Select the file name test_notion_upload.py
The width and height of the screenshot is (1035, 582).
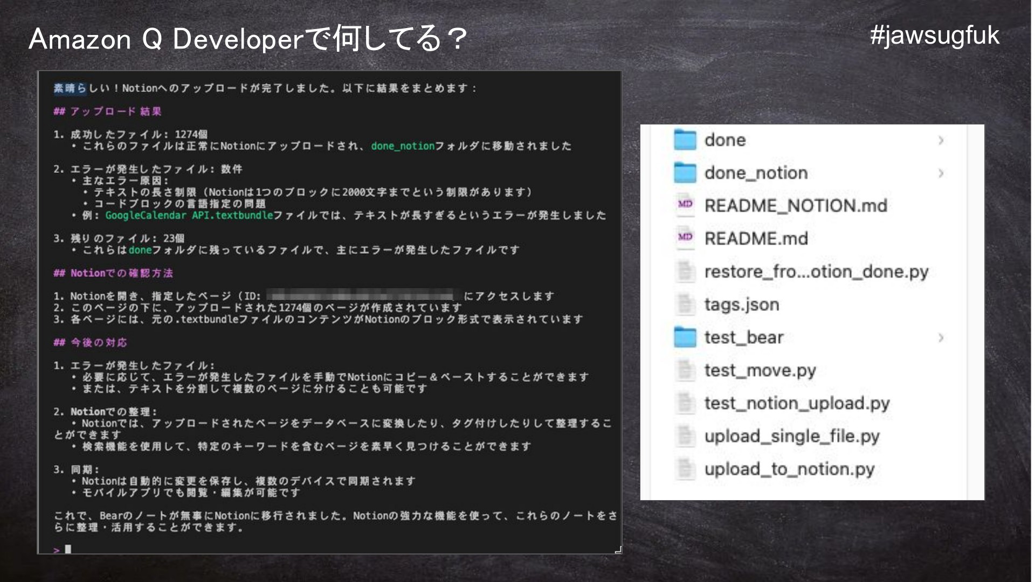click(x=797, y=404)
